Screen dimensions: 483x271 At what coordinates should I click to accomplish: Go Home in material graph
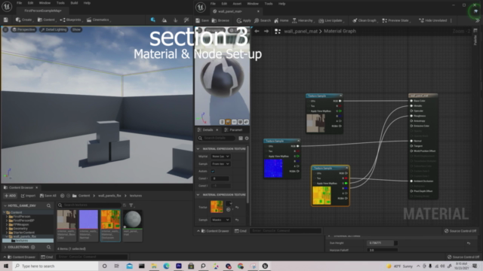click(281, 20)
